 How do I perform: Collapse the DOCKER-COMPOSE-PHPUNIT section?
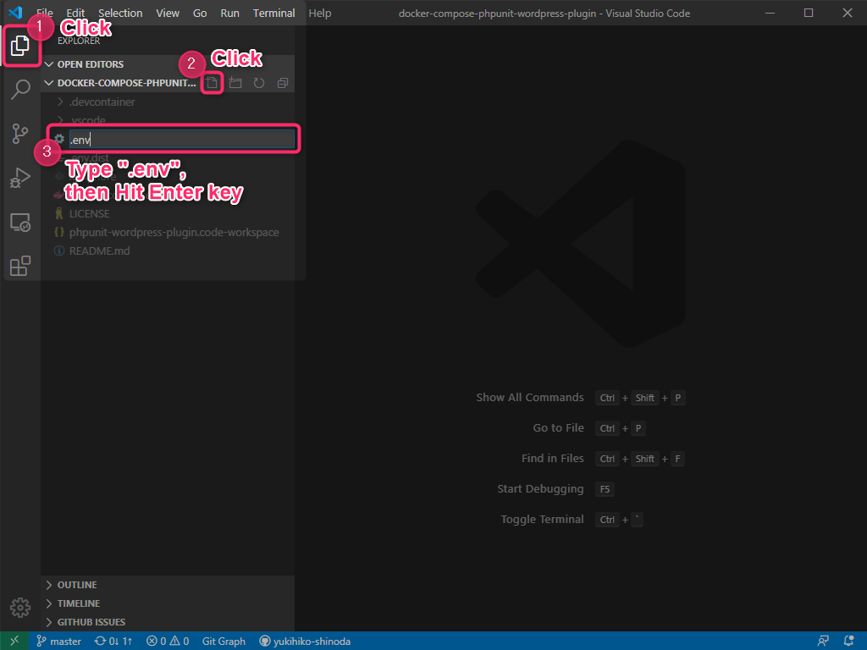pos(49,82)
